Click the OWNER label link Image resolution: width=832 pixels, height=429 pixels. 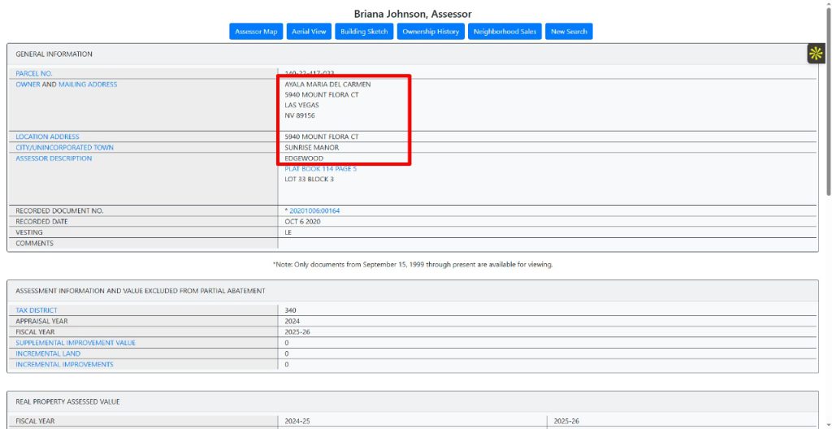[x=28, y=84]
